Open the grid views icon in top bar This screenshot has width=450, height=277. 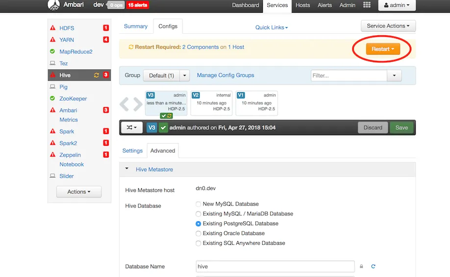click(367, 5)
